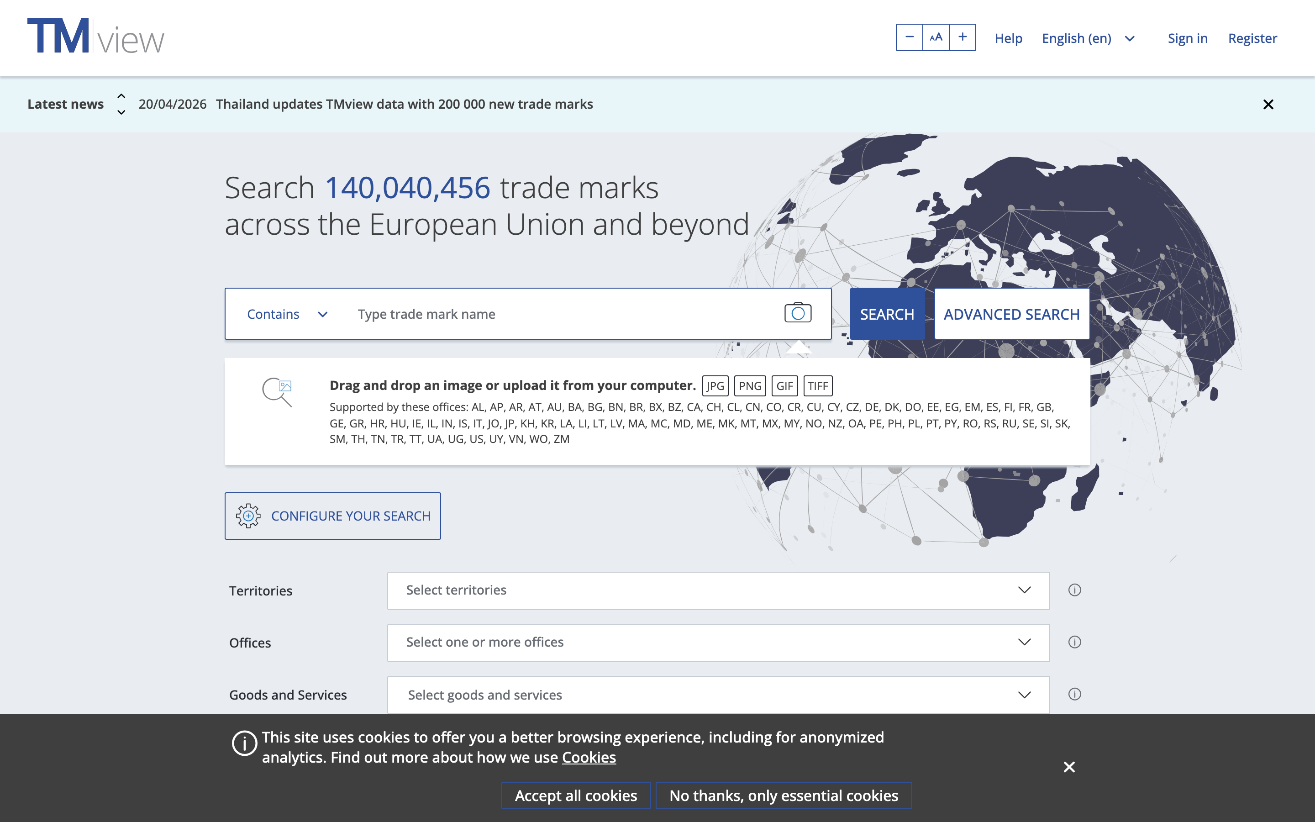Image resolution: width=1315 pixels, height=822 pixels.
Task: Choose No thanks, only essential cookies
Action: click(x=784, y=796)
